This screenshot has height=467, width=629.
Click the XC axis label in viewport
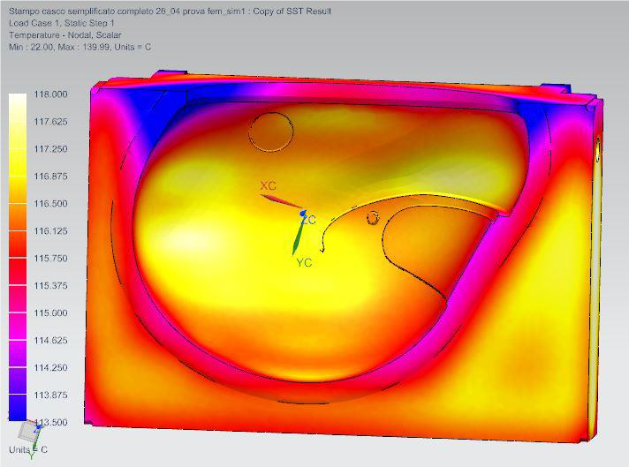pos(269,186)
